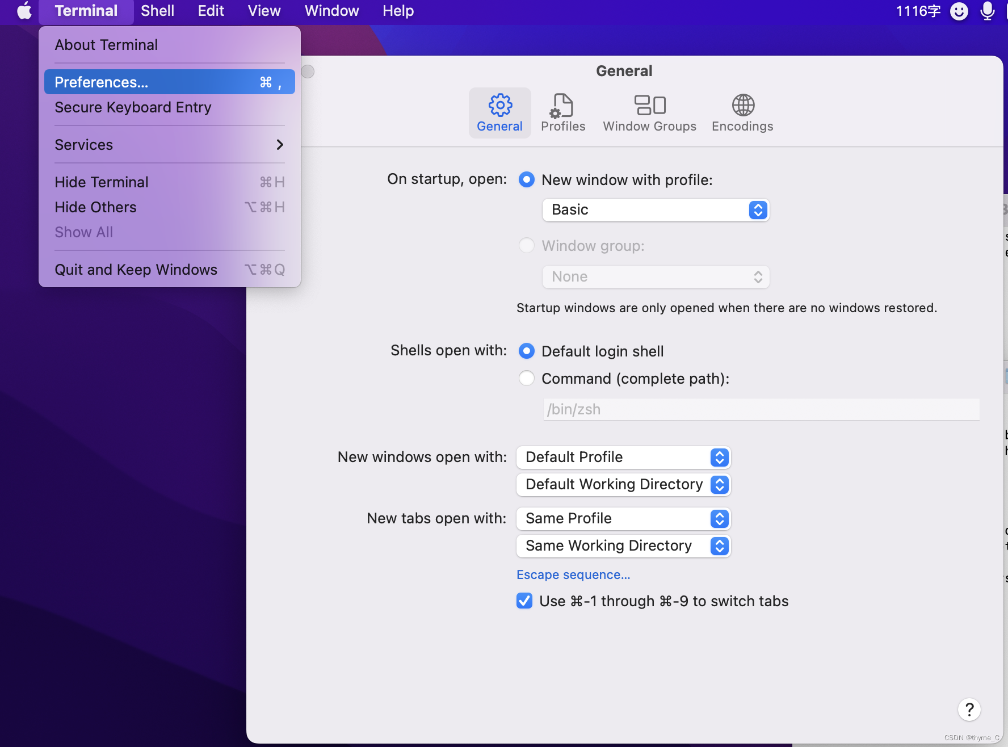Screen dimensions: 1008x747
Task: Open the Edit menu
Action: click(x=211, y=11)
